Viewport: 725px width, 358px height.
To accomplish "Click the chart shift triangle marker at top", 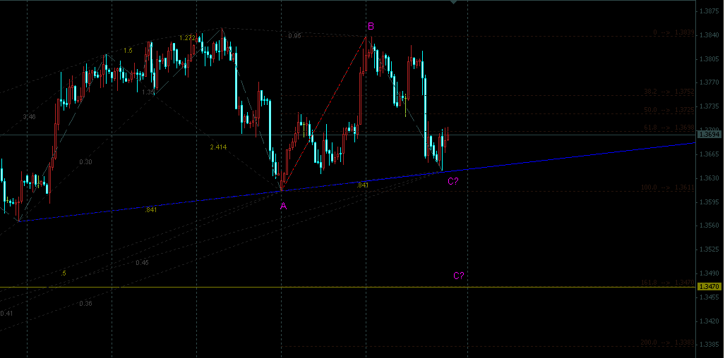I will 454,2.
